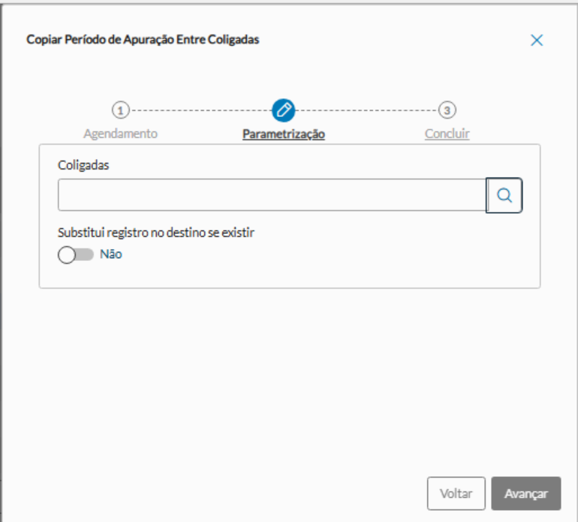Go to step 1 circle icon

[x=120, y=110]
